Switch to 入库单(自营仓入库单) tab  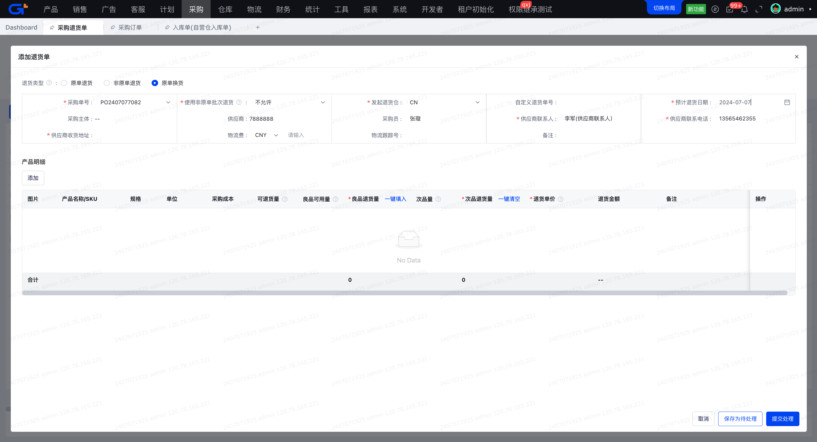[x=202, y=28]
